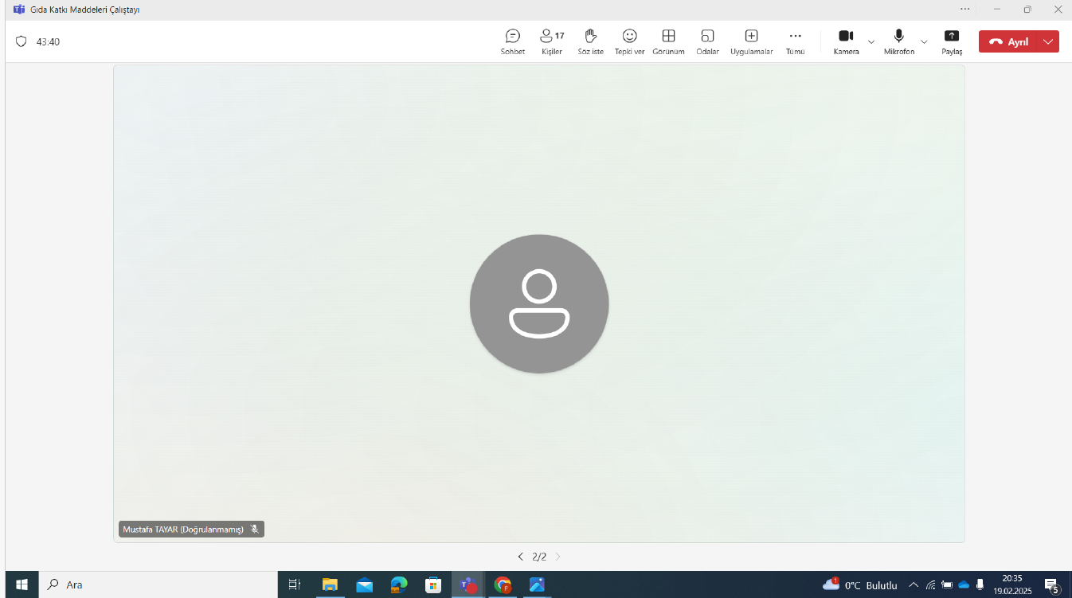The height and width of the screenshot is (598, 1072).
Task: Open File Explorer from taskbar
Action: (x=330, y=584)
